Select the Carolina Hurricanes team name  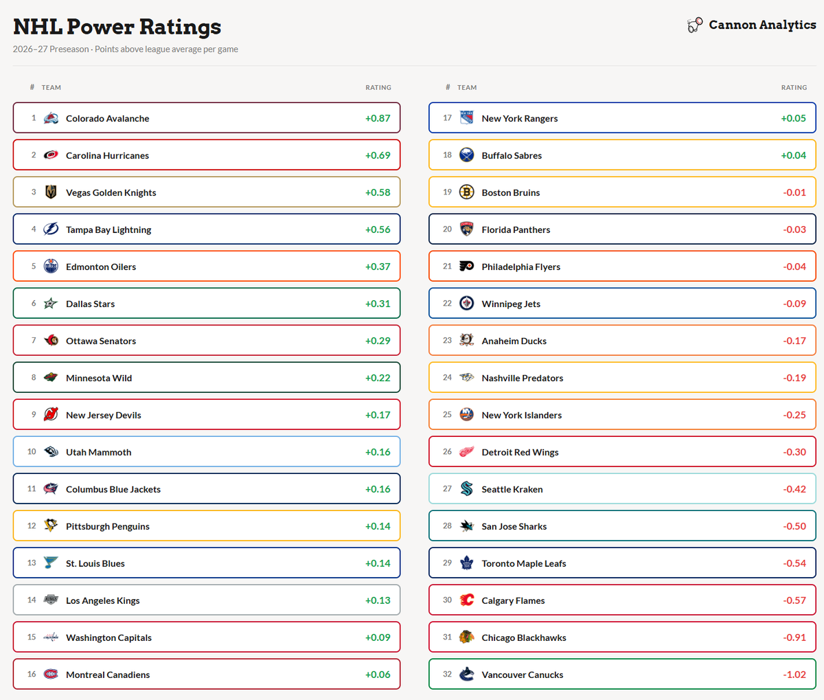(107, 155)
